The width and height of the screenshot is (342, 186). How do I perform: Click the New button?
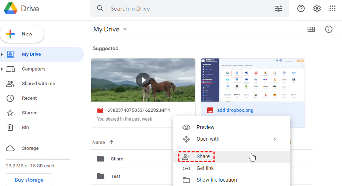tap(22, 34)
